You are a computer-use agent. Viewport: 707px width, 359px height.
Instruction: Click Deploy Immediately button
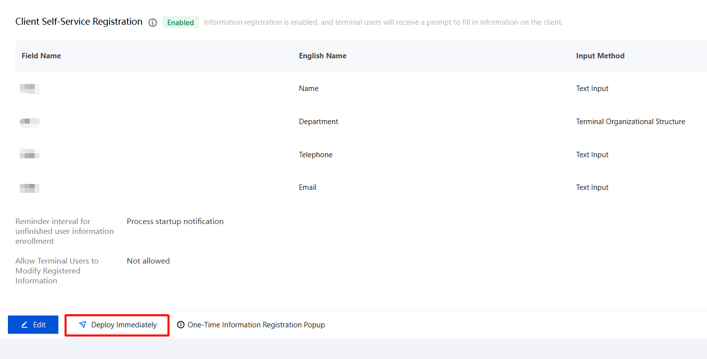click(x=117, y=325)
